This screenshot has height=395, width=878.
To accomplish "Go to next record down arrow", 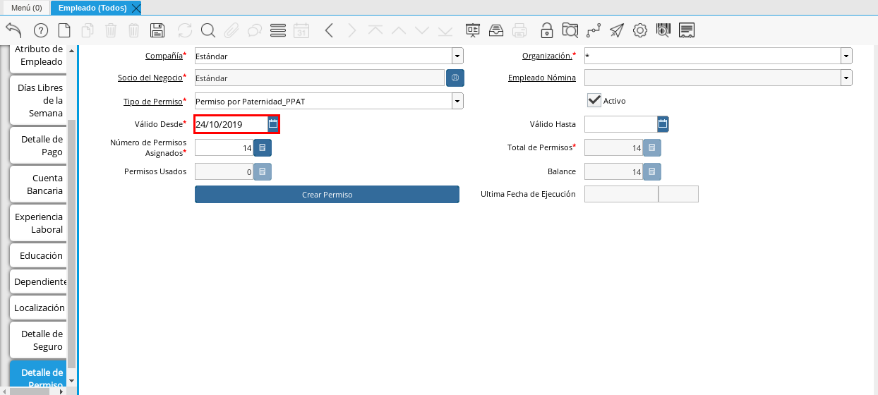I will coord(422,30).
